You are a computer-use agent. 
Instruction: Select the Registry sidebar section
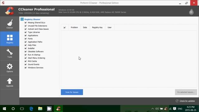[10, 39]
